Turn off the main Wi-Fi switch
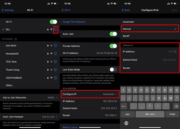This screenshot has width=180, height=129. pyautogui.click(x=53, y=22)
